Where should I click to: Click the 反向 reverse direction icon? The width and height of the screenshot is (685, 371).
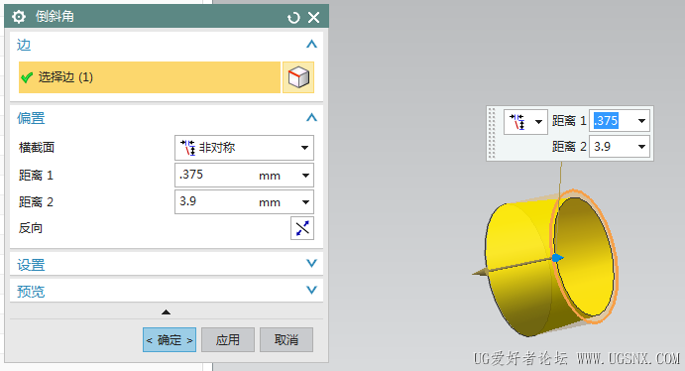(302, 228)
